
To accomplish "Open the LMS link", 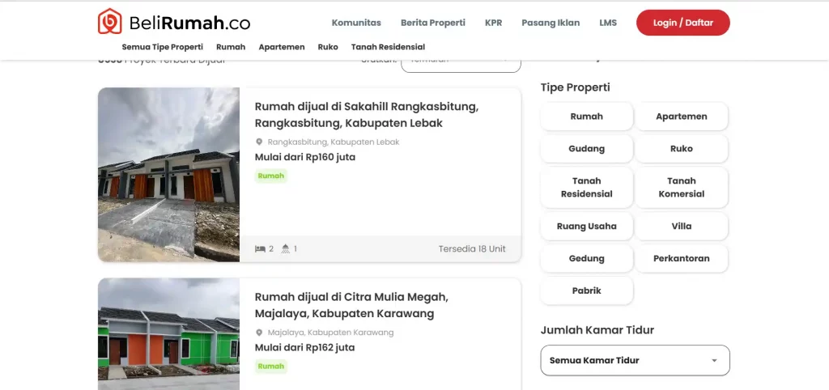I will coord(608,23).
